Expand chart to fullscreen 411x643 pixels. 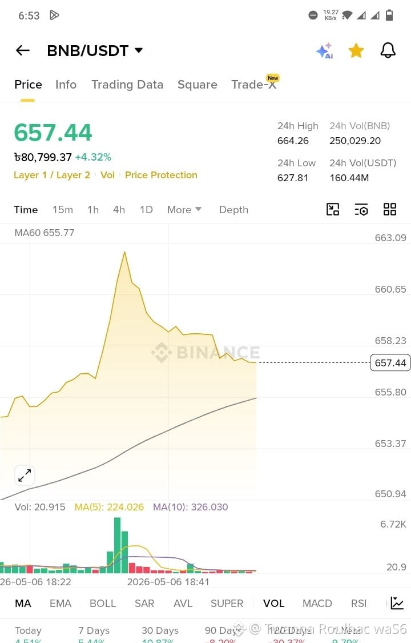point(25,476)
